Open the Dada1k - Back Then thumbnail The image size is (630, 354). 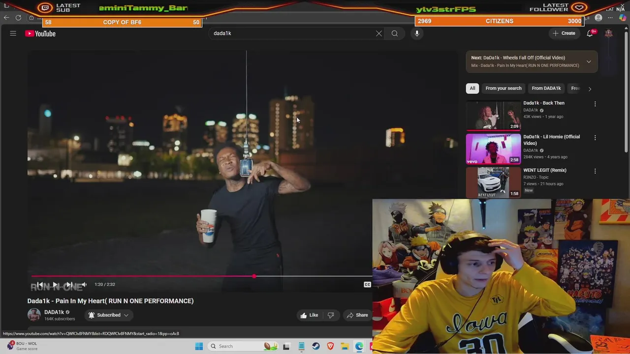click(x=493, y=116)
